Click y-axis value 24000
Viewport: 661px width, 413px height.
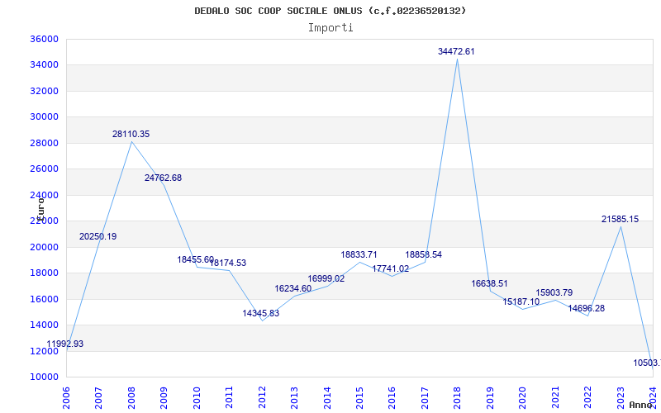click(x=44, y=195)
